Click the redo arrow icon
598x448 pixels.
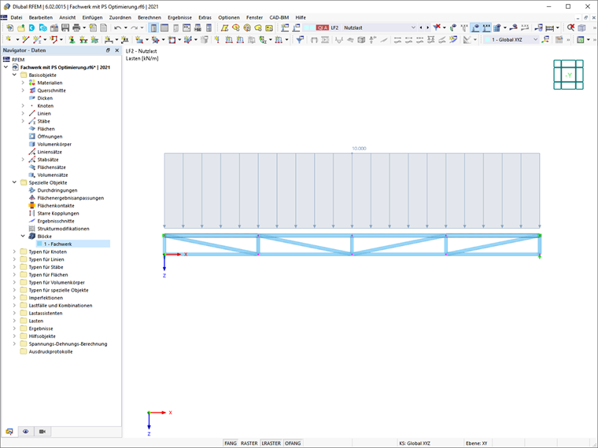(x=135, y=28)
